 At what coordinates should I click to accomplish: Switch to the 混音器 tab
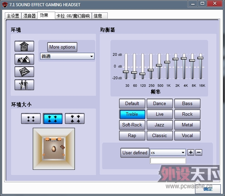coord(29,16)
